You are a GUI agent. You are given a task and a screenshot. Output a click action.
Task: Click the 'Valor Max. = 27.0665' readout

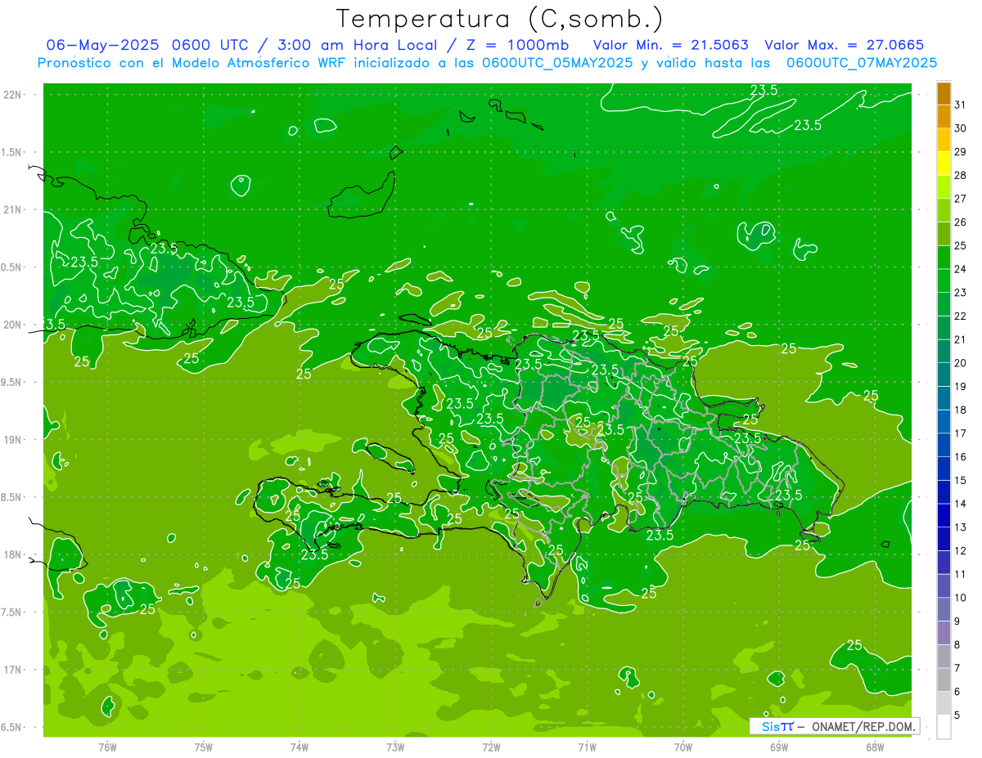[x=845, y=45]
